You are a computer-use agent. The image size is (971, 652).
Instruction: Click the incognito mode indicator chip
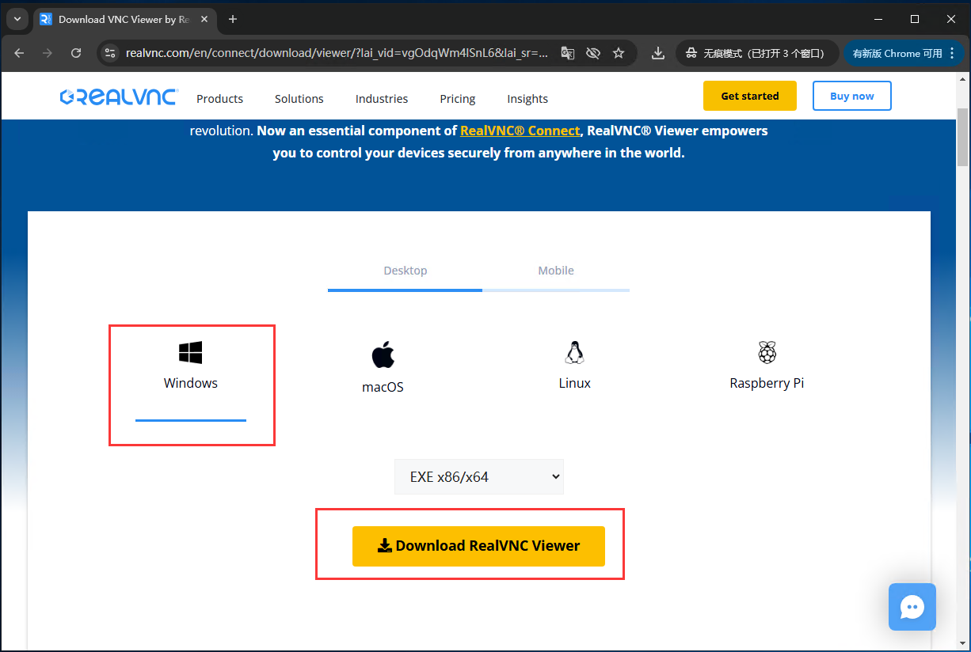pyautogui.click(x=756, y=53)
